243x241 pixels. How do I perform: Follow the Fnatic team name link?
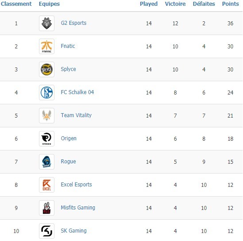(x=68, y=46)
